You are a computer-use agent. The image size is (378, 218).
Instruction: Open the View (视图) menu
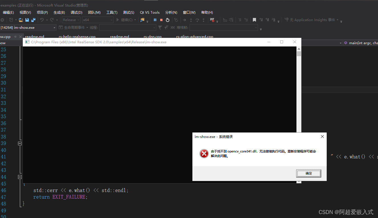pyautogui.click(x=25, y=13)
